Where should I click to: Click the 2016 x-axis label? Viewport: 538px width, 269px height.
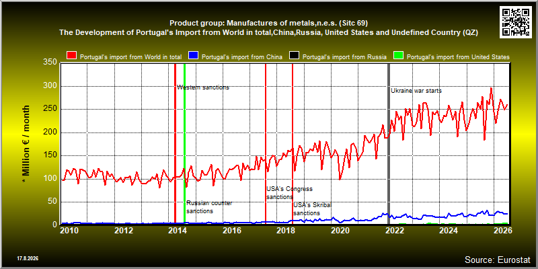(x=232, y=231)
